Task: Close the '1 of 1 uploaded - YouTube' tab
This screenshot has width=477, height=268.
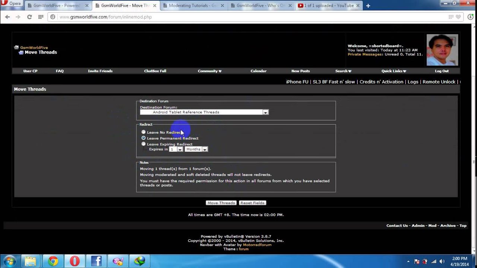Action: [358, 6]
